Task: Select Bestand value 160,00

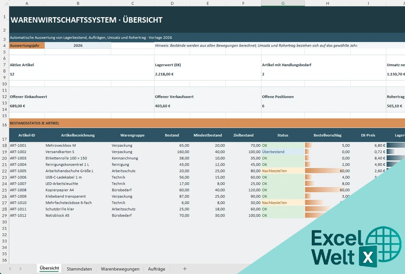Action: pos(172,152)
